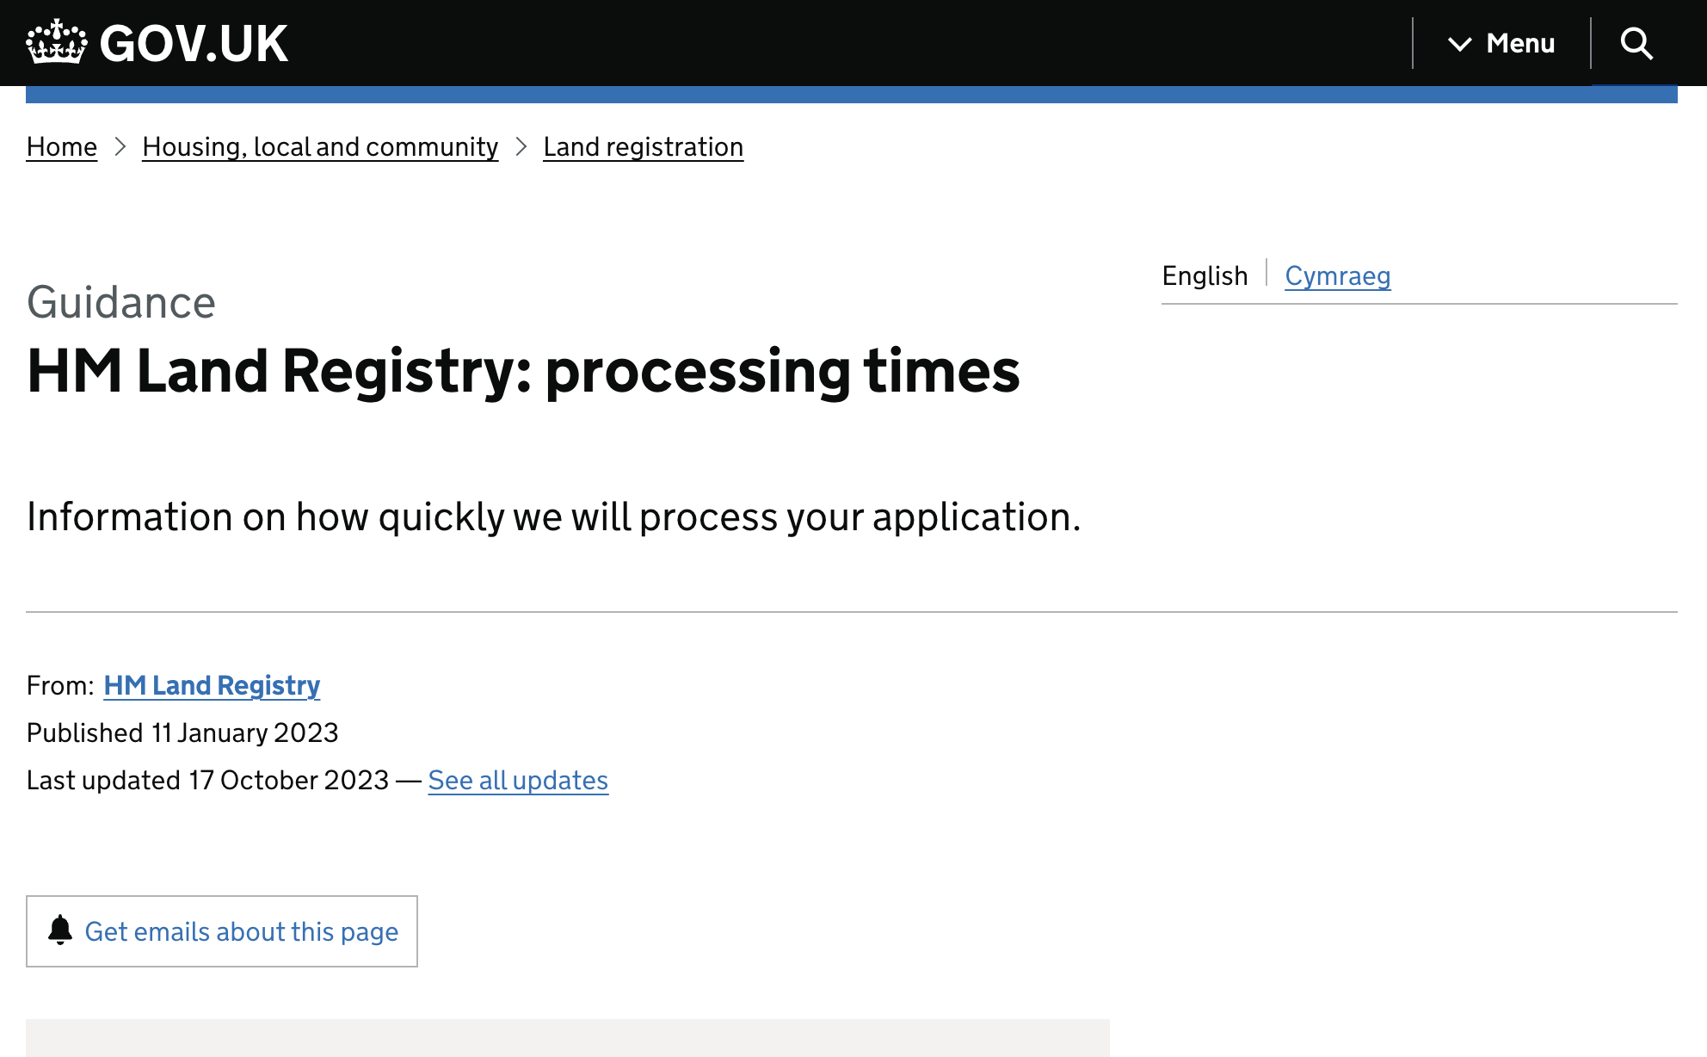
Task: Click the chevron next to Home breadcrumb
Action: tap(120, 148)
